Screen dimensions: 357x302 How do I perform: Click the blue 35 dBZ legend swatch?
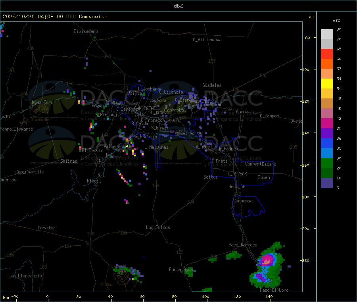(327, 143)
